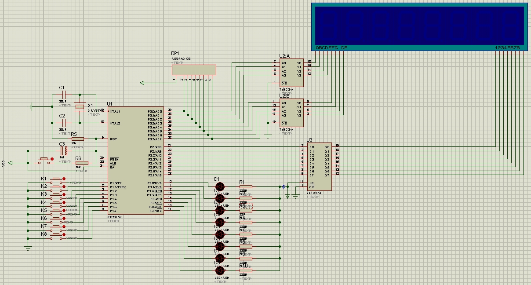Click resistor R1 next to LED D1

[246, 186]
